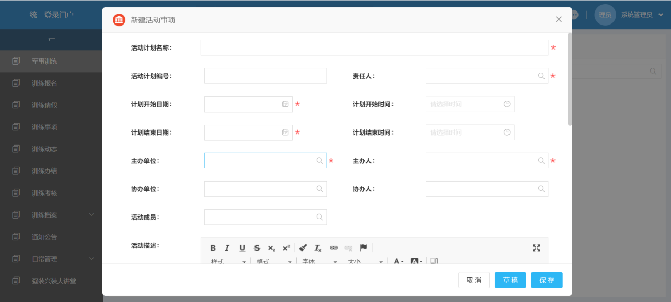Open the 样式 style dropdown
Viewport: 671px width, 302px height.
pyautogui.click(x=228, y=261)
